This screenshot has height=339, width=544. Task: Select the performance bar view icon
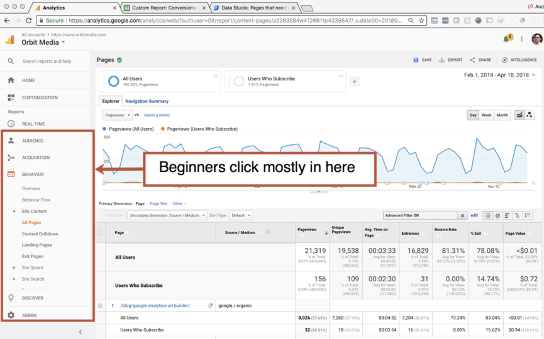tap(507, 216)
